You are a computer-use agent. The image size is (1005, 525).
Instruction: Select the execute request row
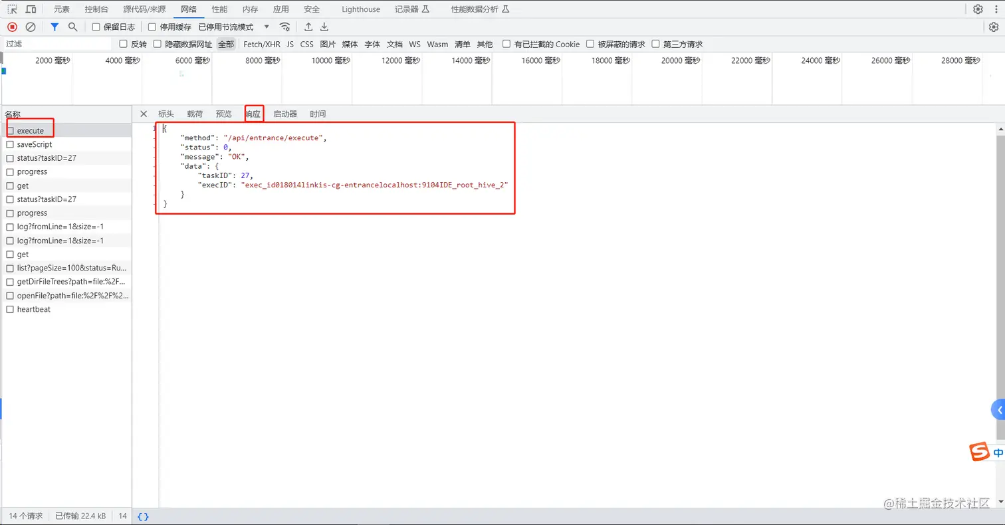click(66, 130)
